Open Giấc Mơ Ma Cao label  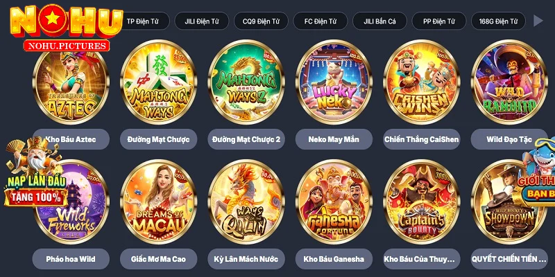coord(159,259)
